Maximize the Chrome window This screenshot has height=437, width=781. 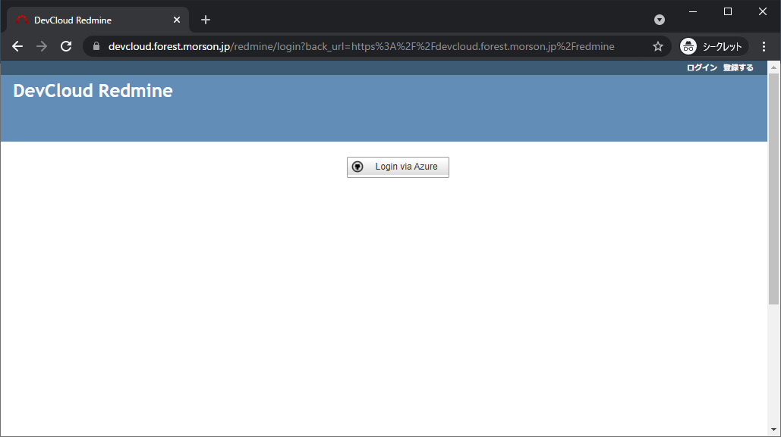pyautogui.click(x=728, y=11)
